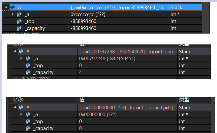Click name '_a' in the 0xcccccccc row
Screen dimensions: 217x133
[x=27, y=14]
